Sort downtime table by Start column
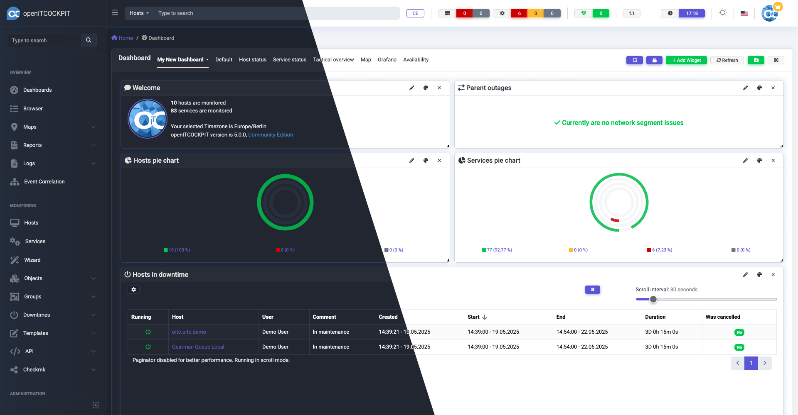798x415 pixels. pos(477,317)
